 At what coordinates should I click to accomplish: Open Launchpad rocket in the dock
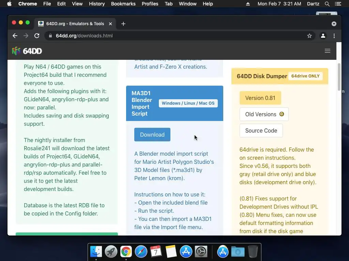click(x=111, y=252)
